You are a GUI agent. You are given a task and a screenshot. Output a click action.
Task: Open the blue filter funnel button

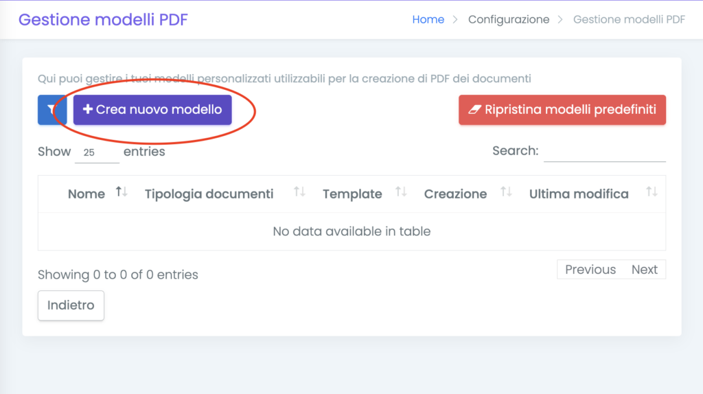point(51,110)
